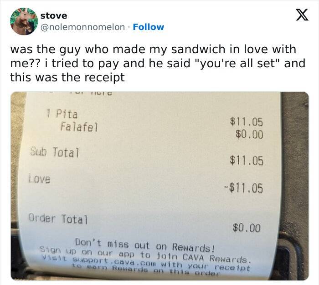The width and height of the screenshot is (319, 285).
Task: Click the "Love" discount label
Action: pos(41,179)
